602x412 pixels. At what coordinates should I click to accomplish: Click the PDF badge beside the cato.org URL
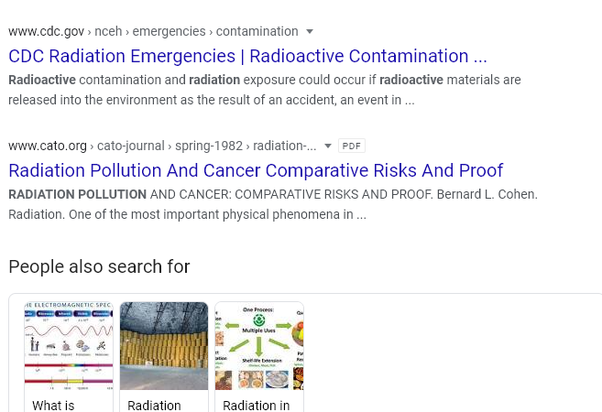351,146
